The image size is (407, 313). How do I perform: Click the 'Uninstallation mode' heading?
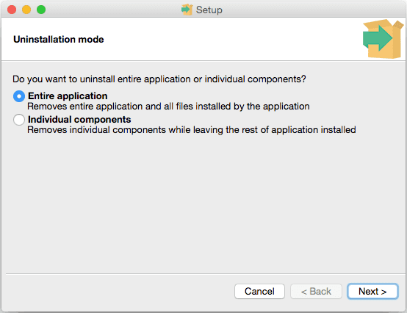click(59, 40)
